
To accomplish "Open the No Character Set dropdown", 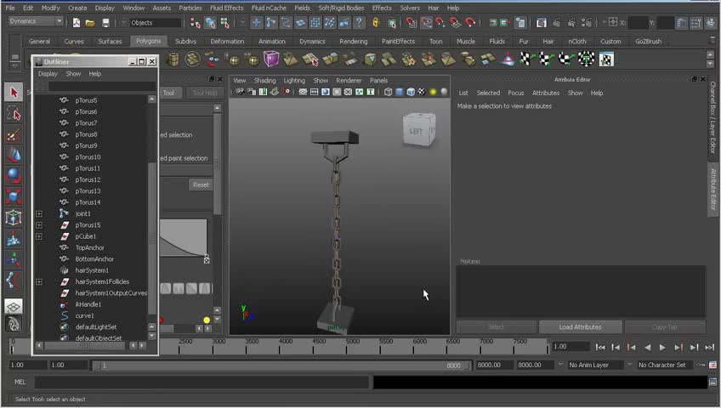I will (x=666, y=365).
